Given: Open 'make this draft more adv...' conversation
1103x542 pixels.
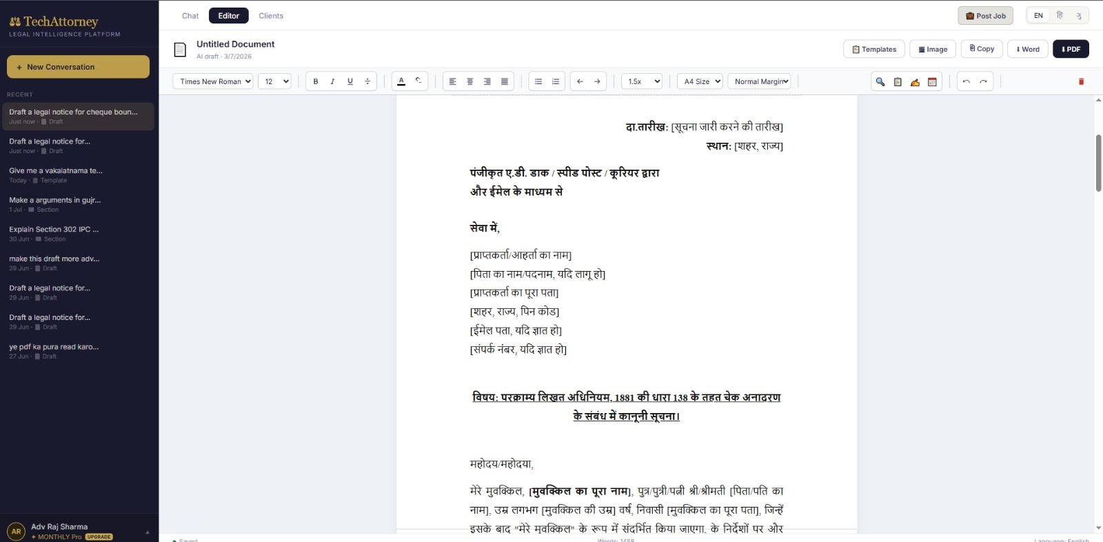Looking at the screenshot, I should pyautogui.click(x=78, y=263).
